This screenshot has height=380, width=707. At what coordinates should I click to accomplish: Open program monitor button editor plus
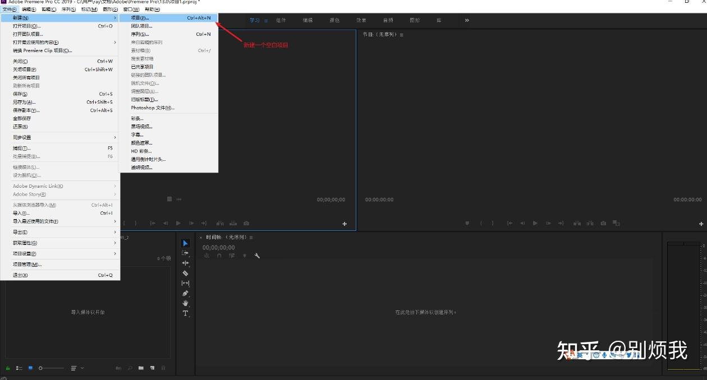pos(701,224)
